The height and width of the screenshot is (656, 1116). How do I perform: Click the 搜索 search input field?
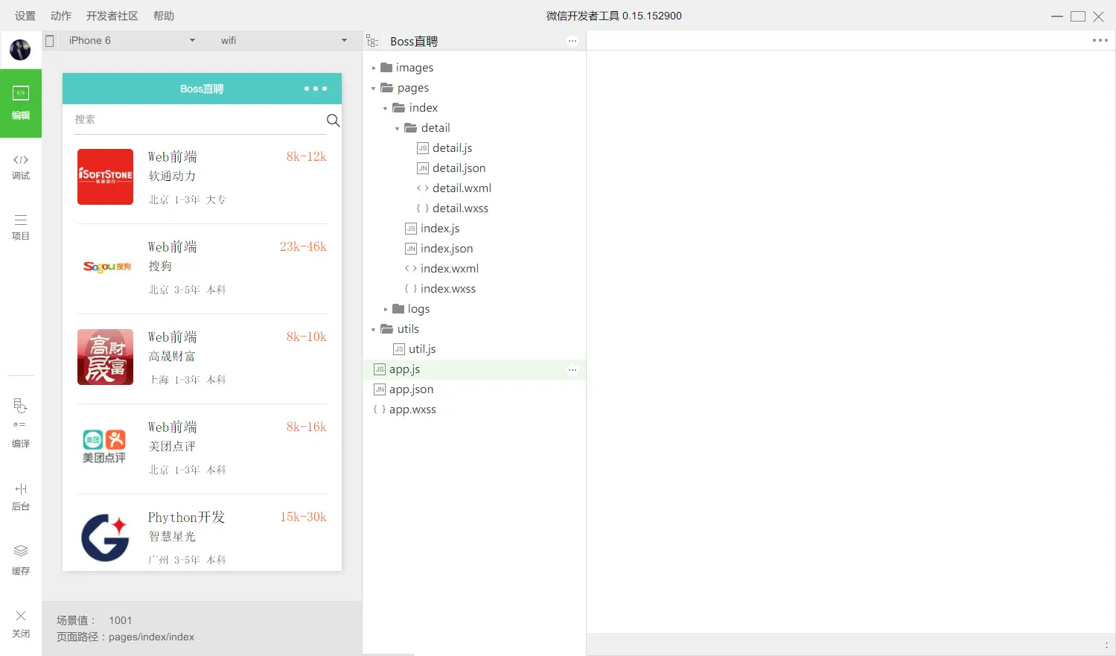pos(200,120)
